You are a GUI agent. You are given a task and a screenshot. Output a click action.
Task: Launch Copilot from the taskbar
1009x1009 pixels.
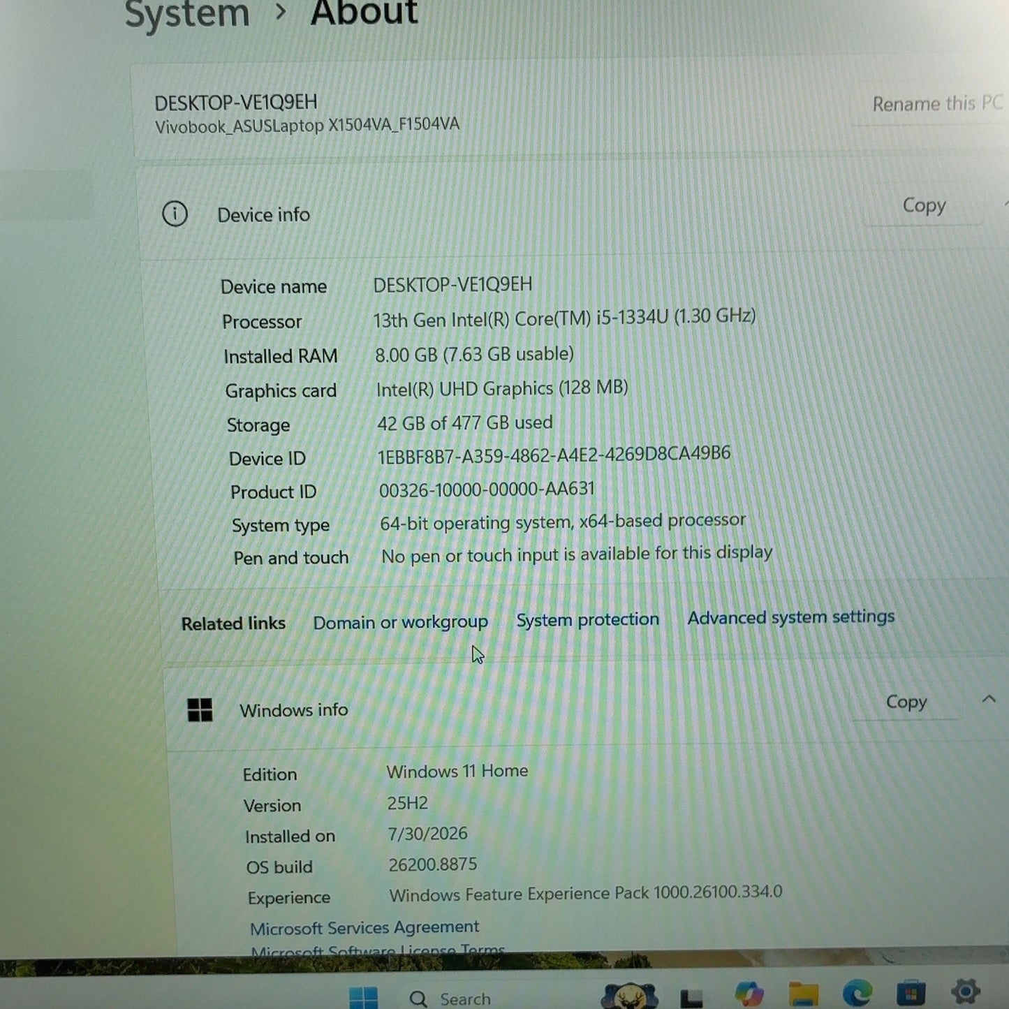coord(749,994)
